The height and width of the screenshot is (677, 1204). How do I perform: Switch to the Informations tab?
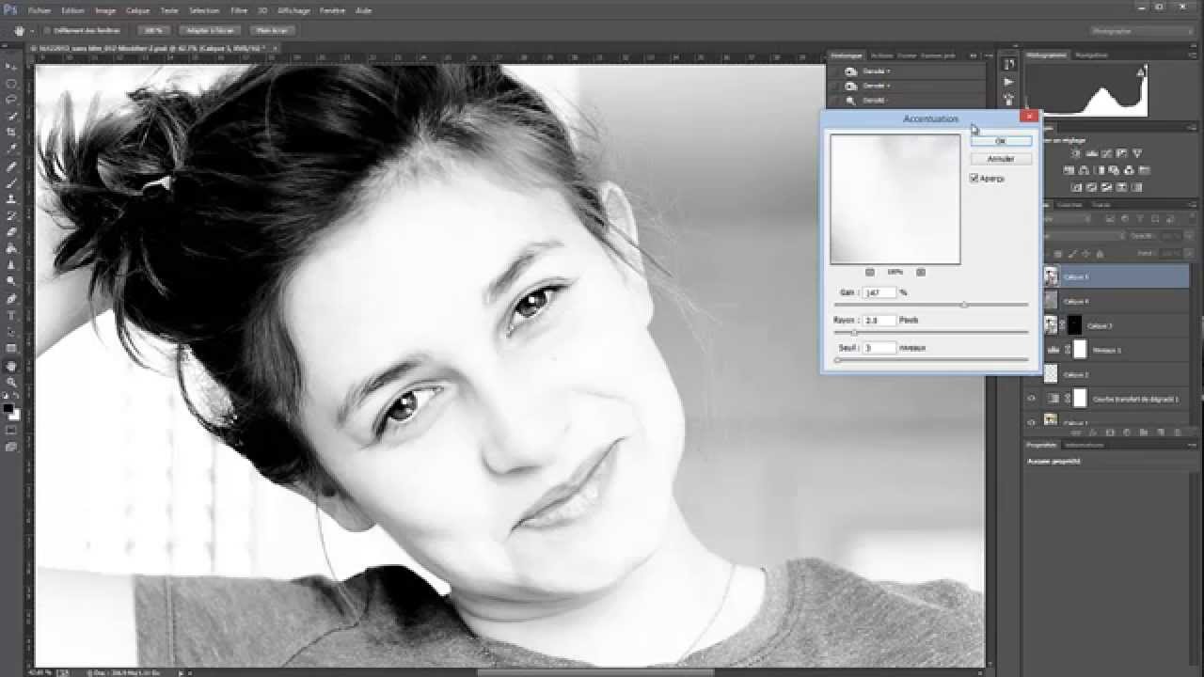(1083, 445)
